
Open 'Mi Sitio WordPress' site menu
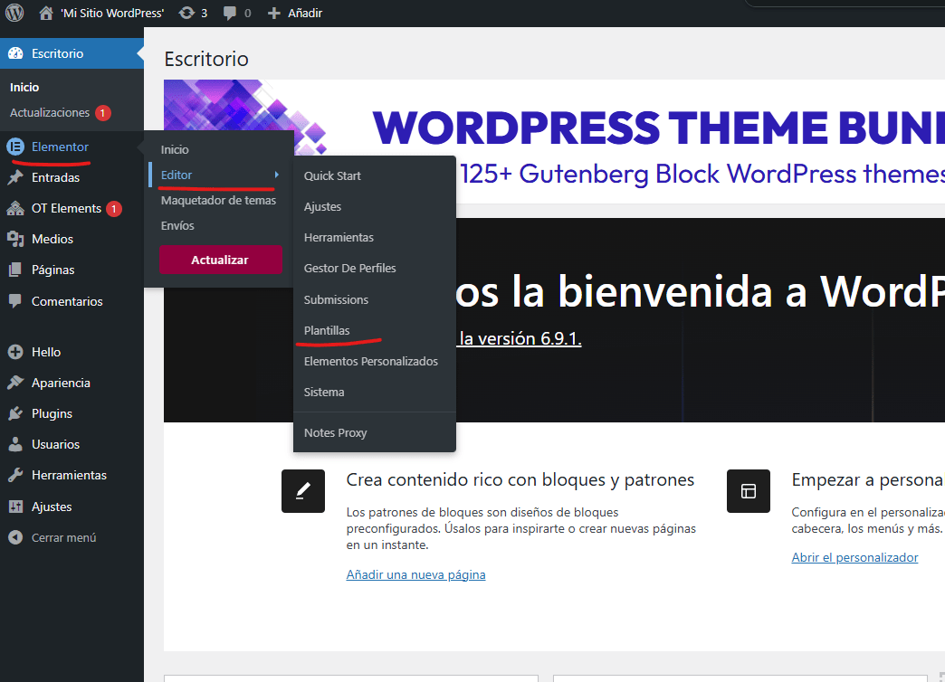pyautogui.click(x=112, y=13)
